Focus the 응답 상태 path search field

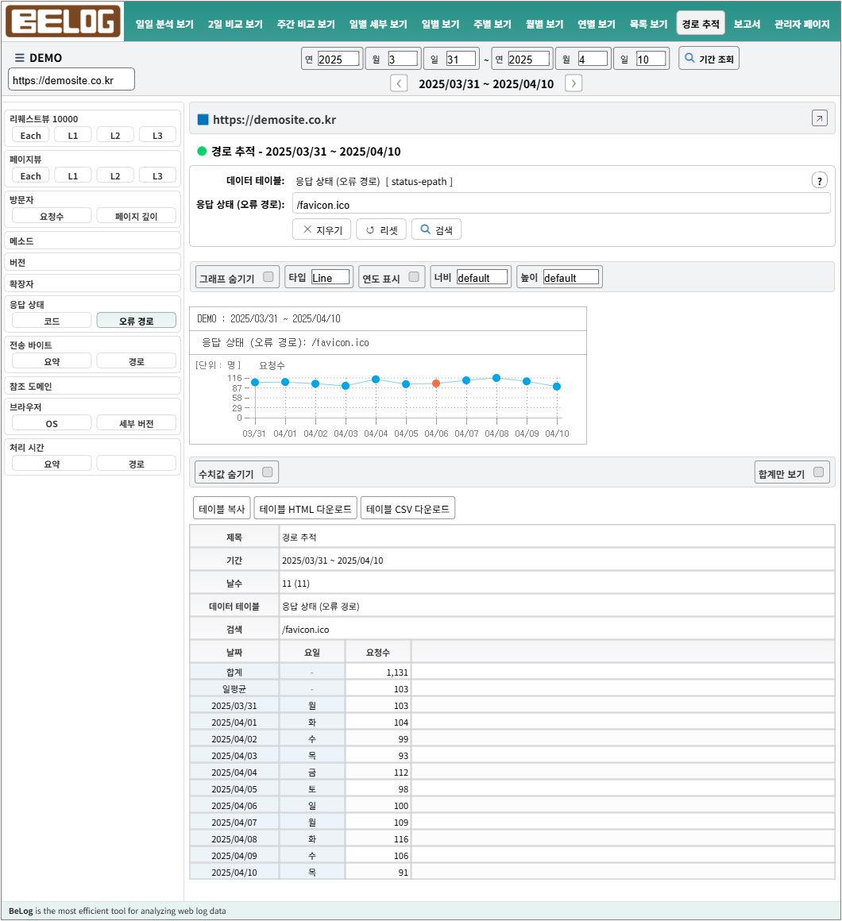tap(561, 204)
